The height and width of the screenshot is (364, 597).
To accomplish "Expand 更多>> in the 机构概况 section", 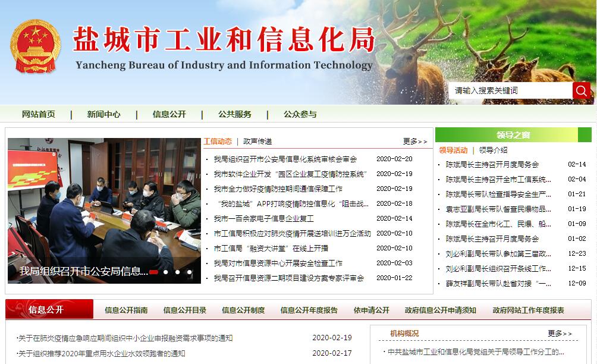I will pos(560,334).
